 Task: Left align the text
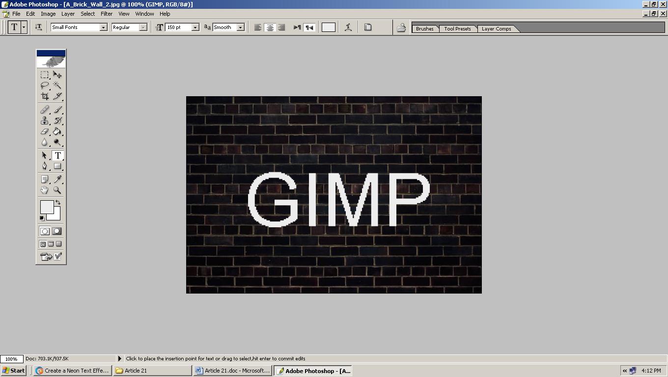click(258, 27)
